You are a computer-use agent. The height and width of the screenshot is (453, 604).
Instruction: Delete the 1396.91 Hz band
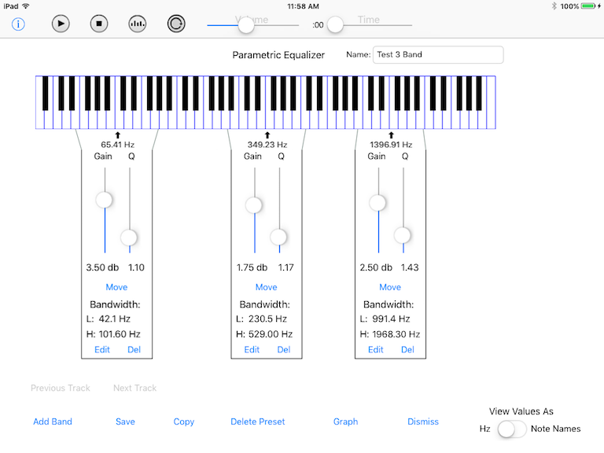(x=407, y=350)
